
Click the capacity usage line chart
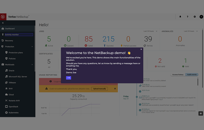(74, 109)
